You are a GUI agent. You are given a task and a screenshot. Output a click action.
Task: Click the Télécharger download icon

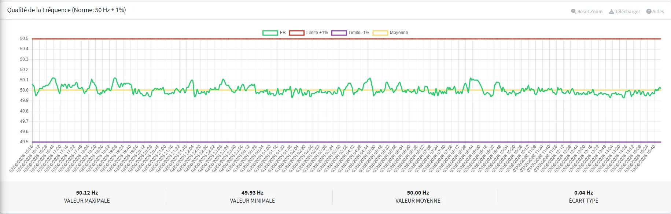[x=611, y=11]
